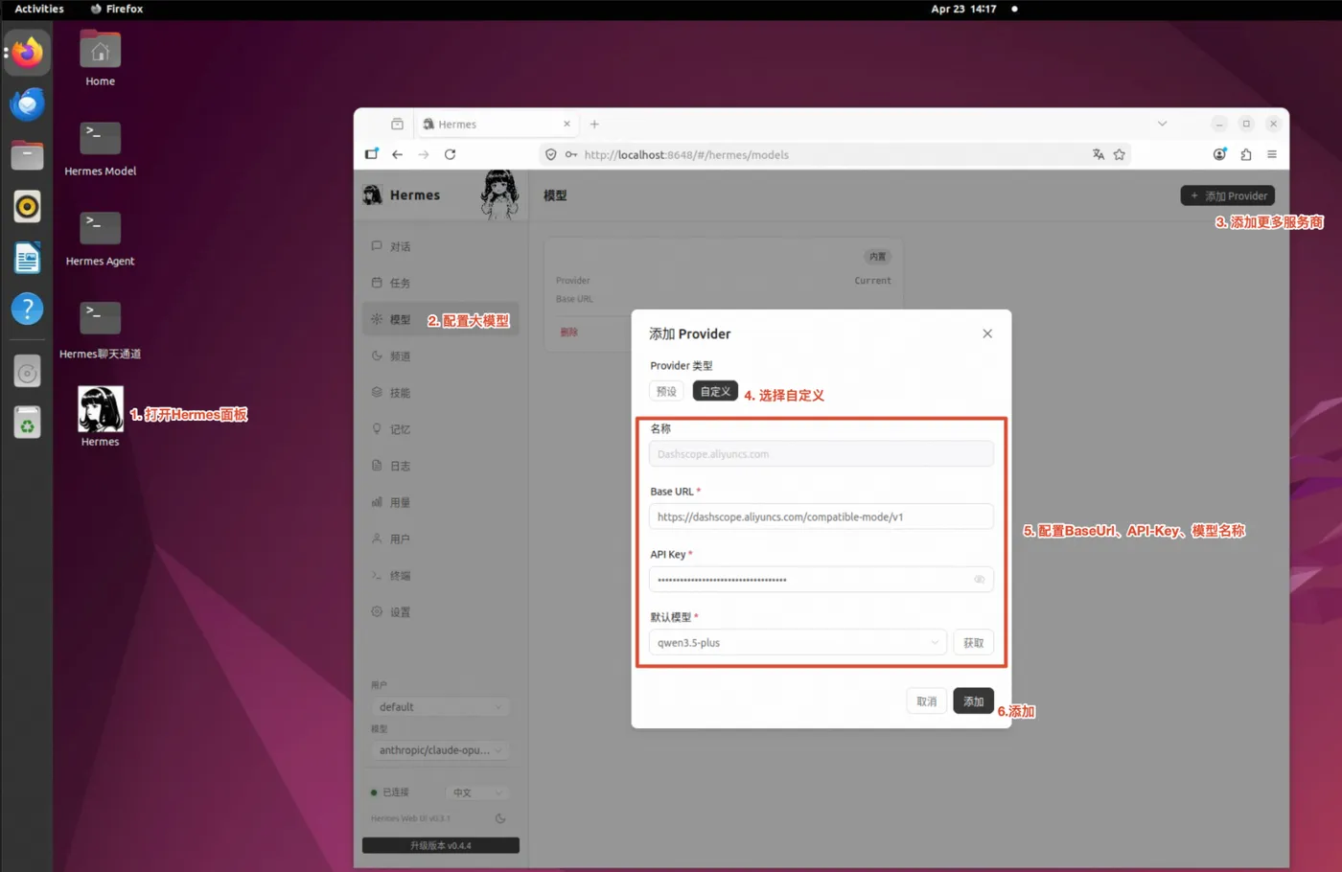The height and width of the screenshot is (872, 1342).
Task: Click the API Key input field
Action: pos(821,580)
